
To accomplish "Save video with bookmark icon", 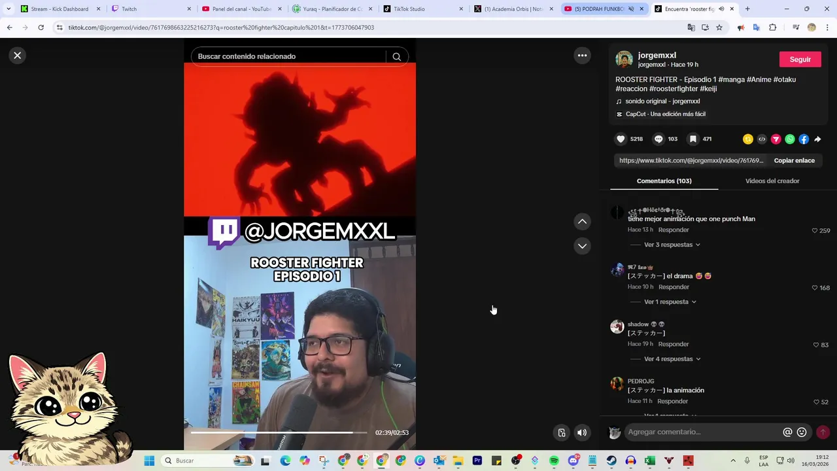I will 693,139.
